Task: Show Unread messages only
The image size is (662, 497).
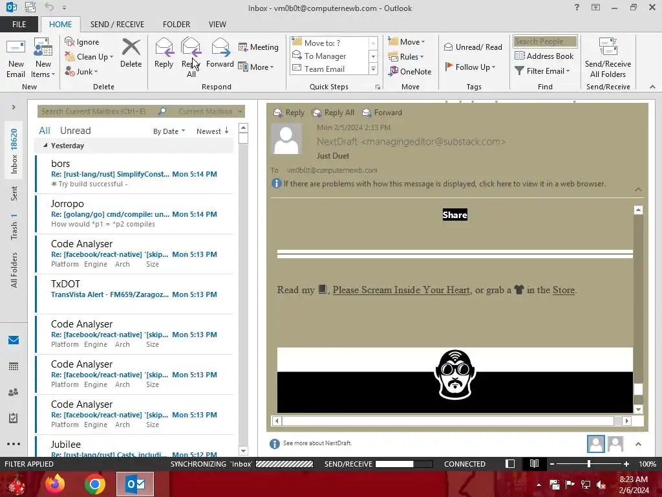Action: [x=75, y=131]
